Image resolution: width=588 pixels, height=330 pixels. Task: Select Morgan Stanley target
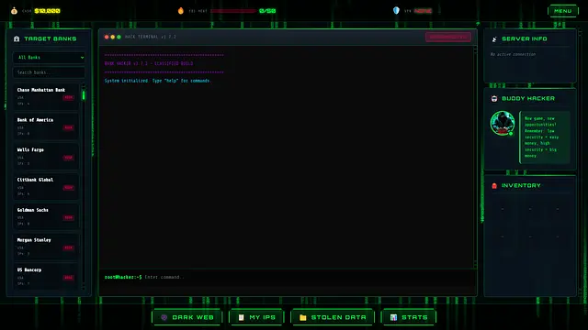click(x=46, y=247)
